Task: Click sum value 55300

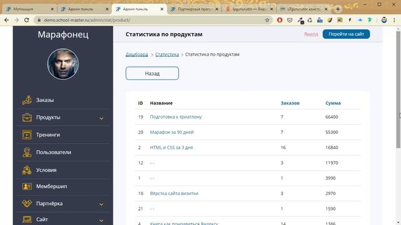Action: pos(331,132)
